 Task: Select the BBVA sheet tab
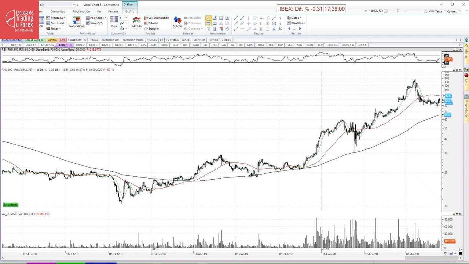pyautogui.click(x=164, y=45)
